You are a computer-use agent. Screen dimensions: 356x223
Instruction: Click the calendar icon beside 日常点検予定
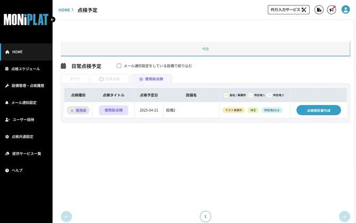tap(64, 66)
